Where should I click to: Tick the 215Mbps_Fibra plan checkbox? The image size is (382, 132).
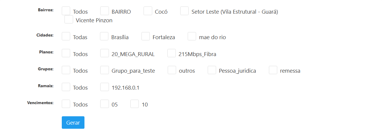pos(172,53)
